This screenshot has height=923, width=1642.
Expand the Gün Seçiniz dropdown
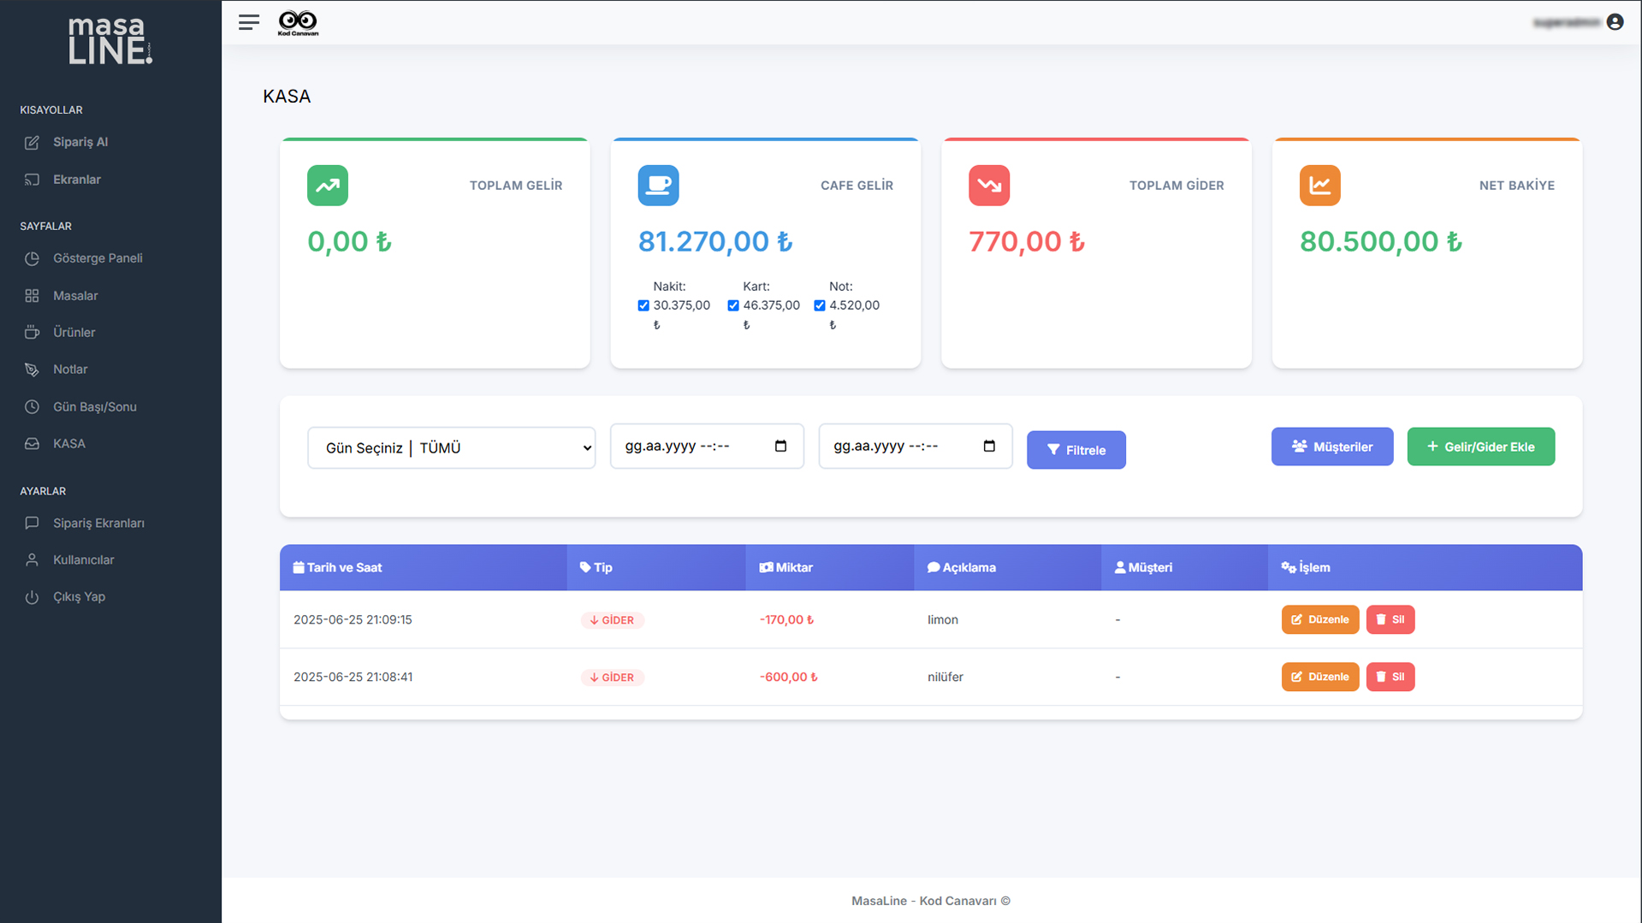point(451,448)
